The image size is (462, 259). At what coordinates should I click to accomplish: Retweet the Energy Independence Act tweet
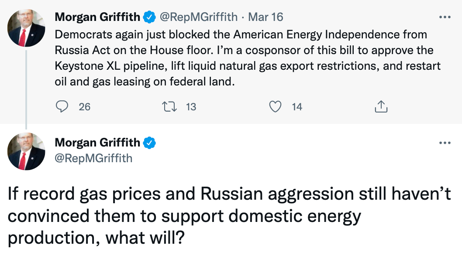(169, 106)
